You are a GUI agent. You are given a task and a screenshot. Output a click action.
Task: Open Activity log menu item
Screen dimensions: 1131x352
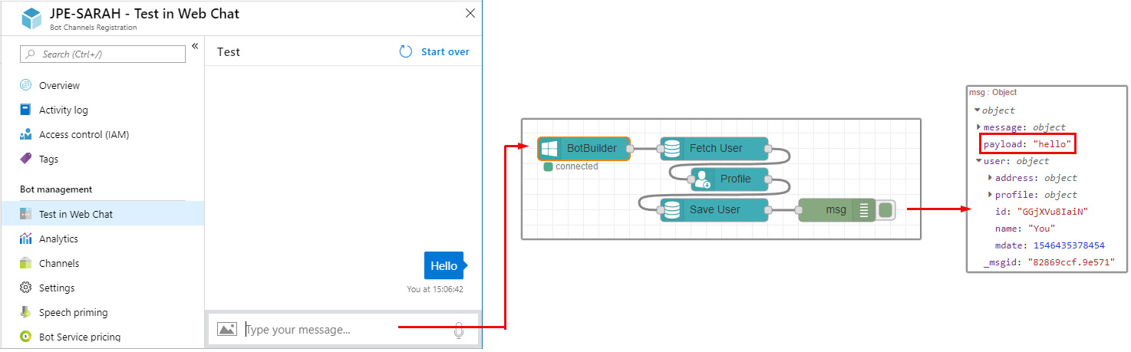(63, 110)
